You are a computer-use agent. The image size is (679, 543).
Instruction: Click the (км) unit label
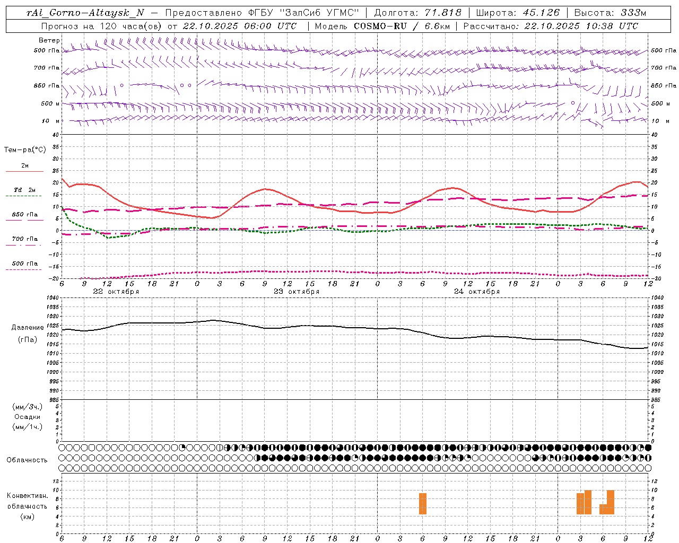28,516
